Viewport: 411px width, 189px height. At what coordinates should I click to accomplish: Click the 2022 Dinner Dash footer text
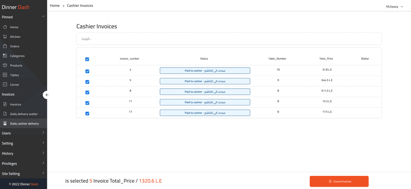pos(24,184)
